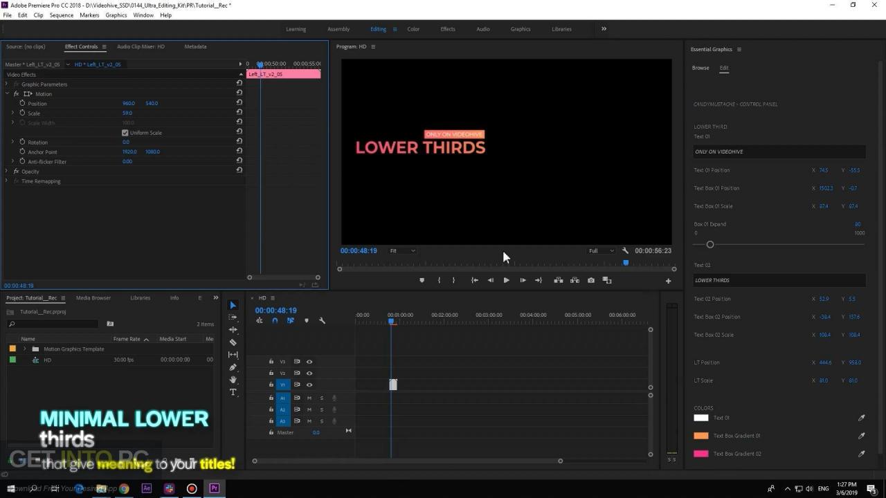Click Text Box Gradient 01 swatch

(x=701, y=436)
